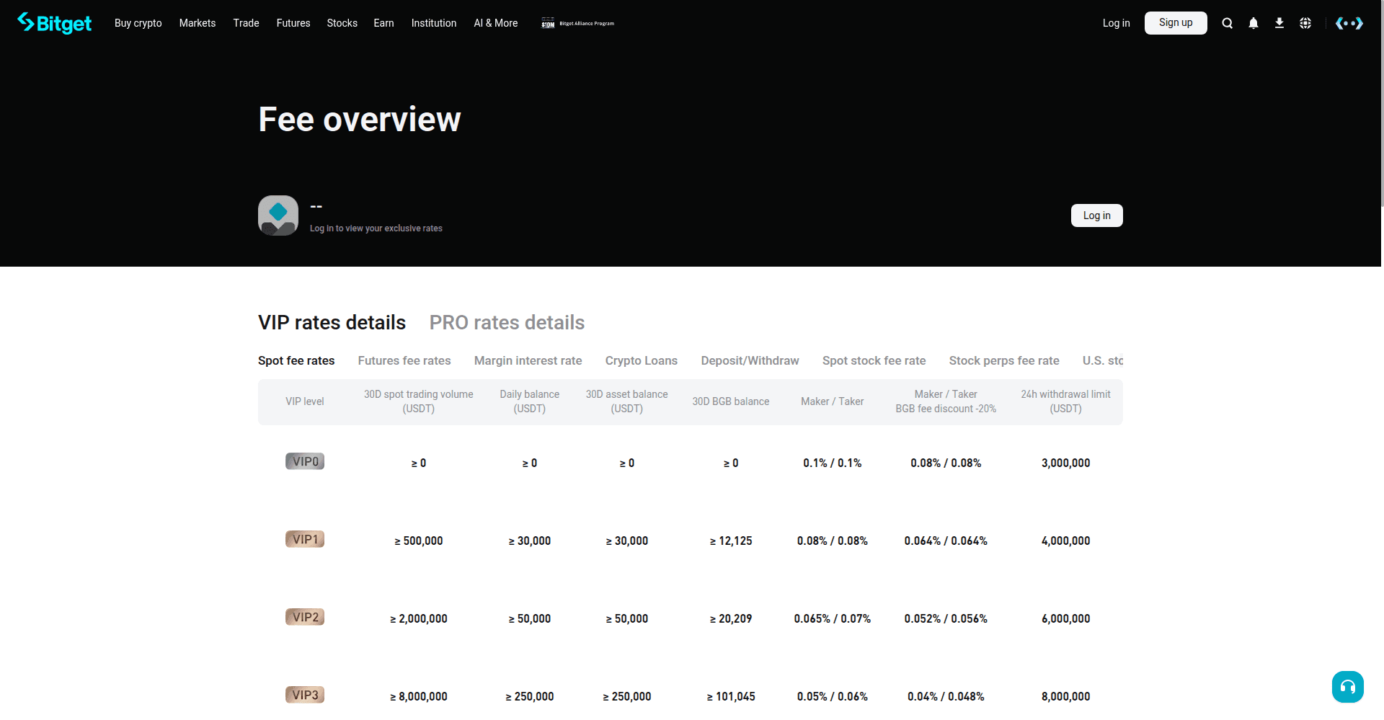Screen dimensions: 1384x720
Task: Click the VIP3 badge
Action: pos(305,695)
